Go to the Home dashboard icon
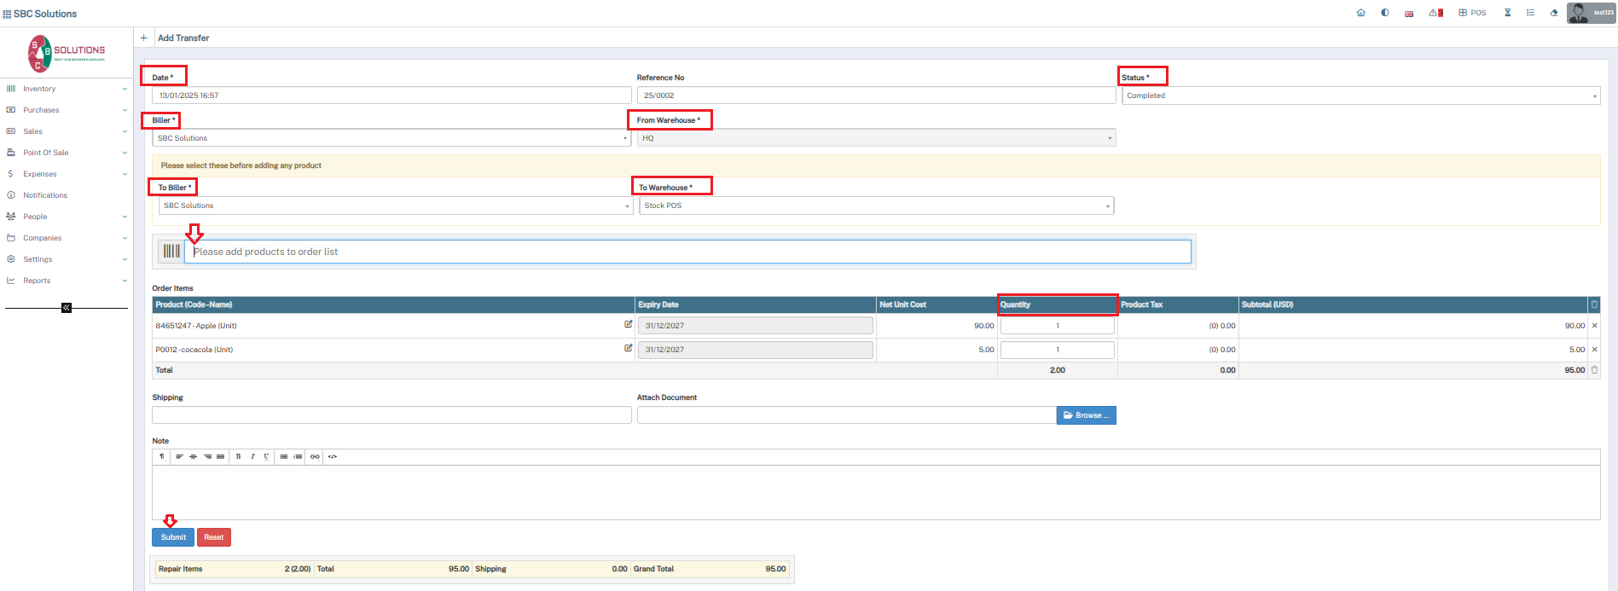Image resolution: width=1618 pixels, height=591 pixels. point(1360,13)
